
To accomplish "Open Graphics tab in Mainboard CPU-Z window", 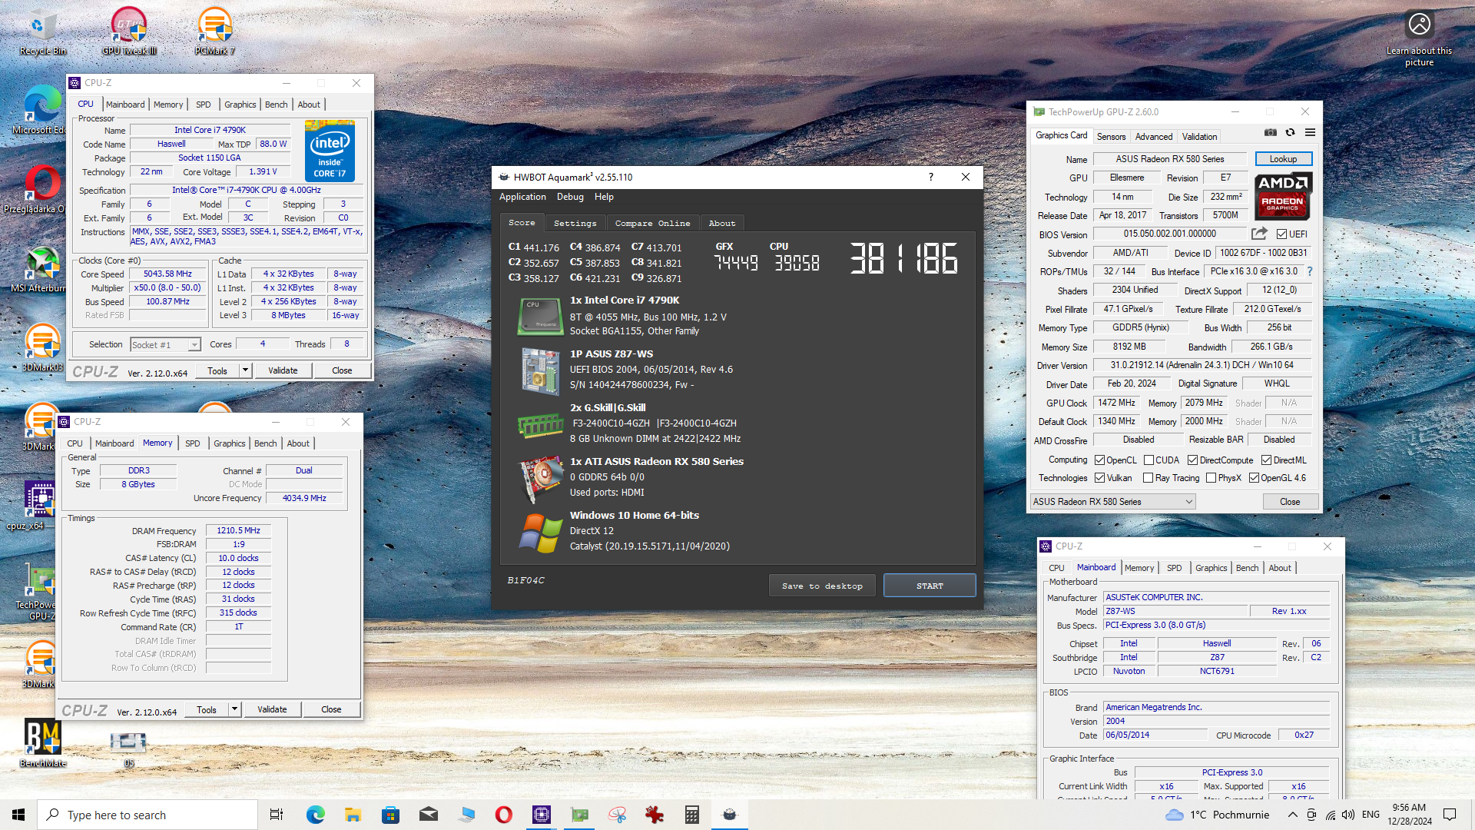I will (1211, 568).
